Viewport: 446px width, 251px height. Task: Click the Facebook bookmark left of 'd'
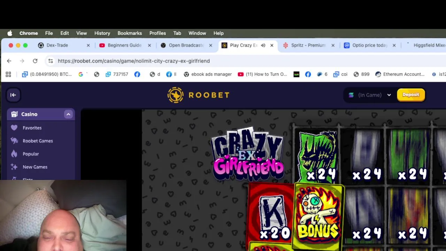137,74
